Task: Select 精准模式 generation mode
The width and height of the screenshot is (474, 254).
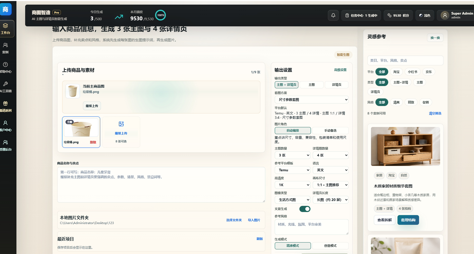Action: [293, 246]
